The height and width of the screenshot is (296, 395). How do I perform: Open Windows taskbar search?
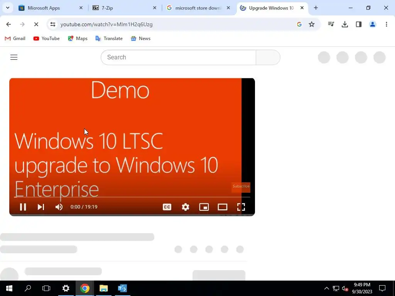28,288
